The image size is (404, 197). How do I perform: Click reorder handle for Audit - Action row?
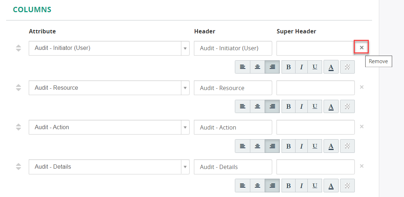tap(18, 127)
